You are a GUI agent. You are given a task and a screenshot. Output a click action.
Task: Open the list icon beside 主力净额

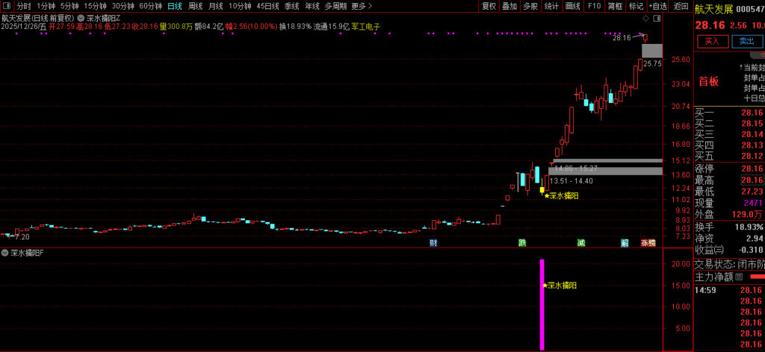pos(740,277)
